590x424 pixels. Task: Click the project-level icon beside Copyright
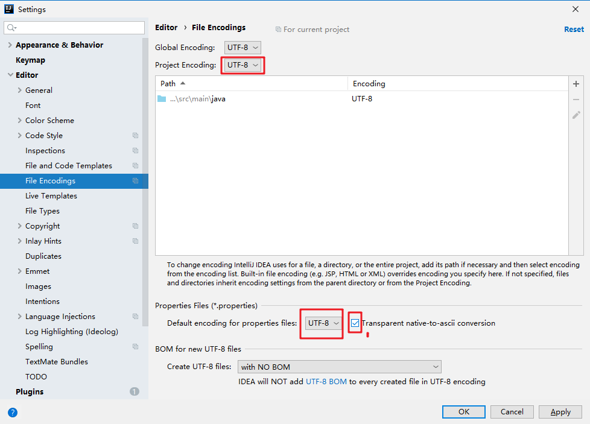(136, 226)
